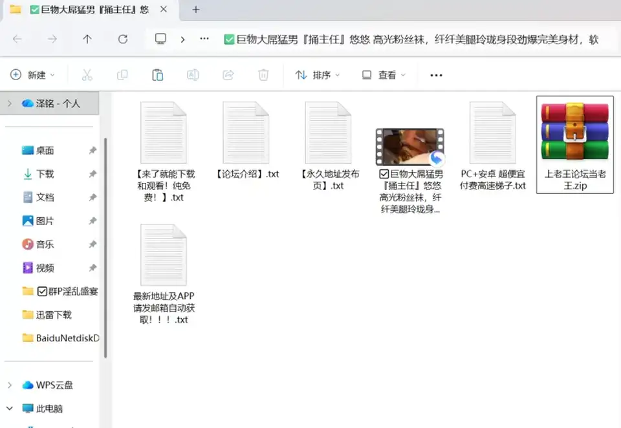This screenshot has height=428, width=621.
Task: Open the 迅雷下载 folder in the sidebar
Action: (47, 315)
